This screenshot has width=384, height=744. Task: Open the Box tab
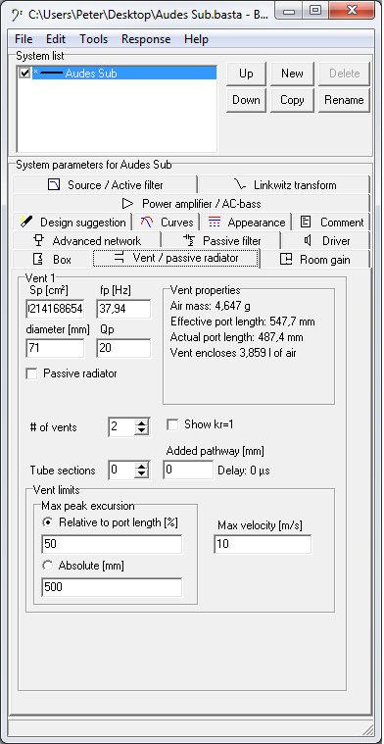point(52,260)
